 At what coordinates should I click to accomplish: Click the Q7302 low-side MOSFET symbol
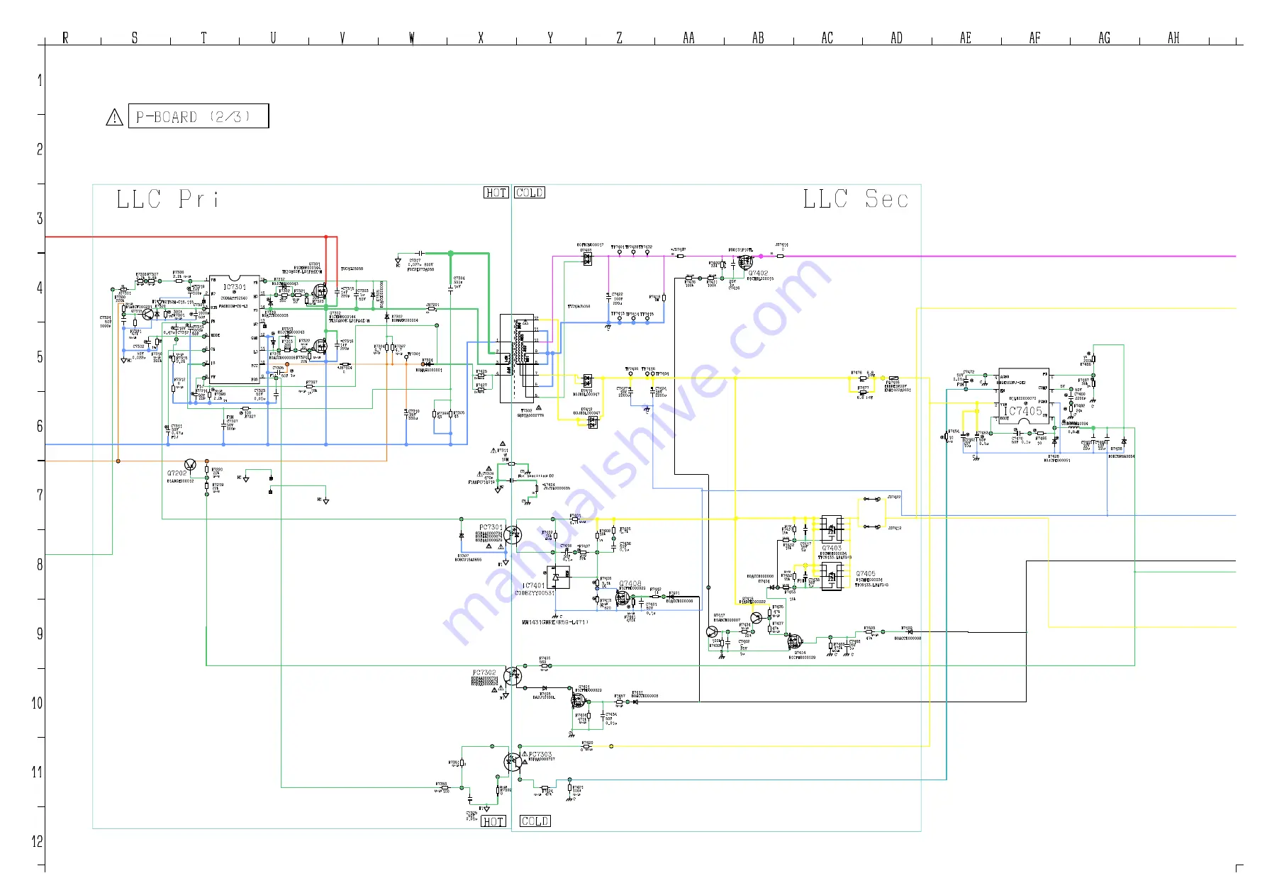click(x=320, y=346)
